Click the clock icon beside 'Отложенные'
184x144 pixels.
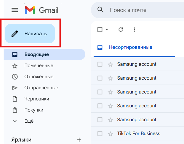(15, 77)
